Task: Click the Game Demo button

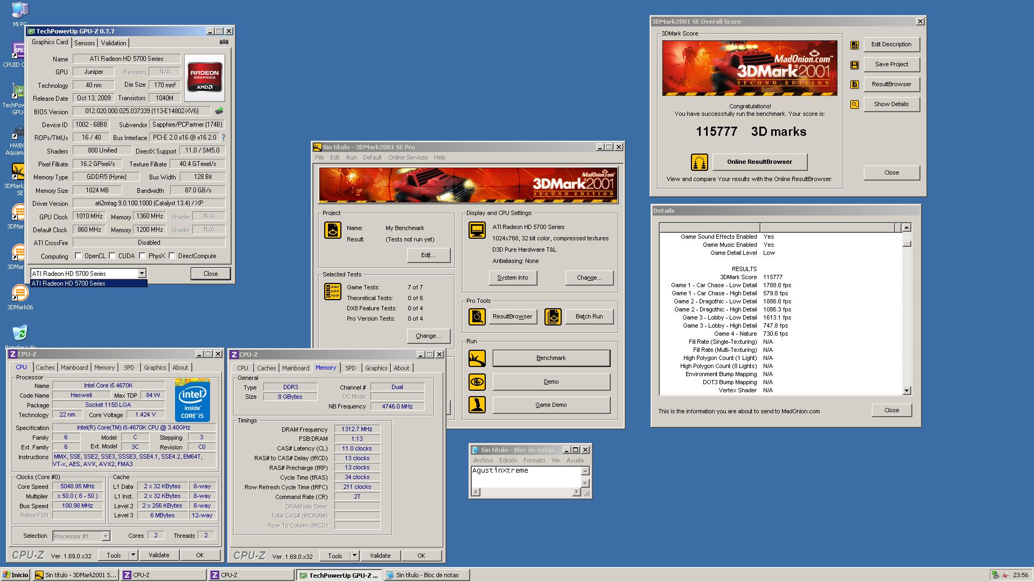Action: point(551,405)
